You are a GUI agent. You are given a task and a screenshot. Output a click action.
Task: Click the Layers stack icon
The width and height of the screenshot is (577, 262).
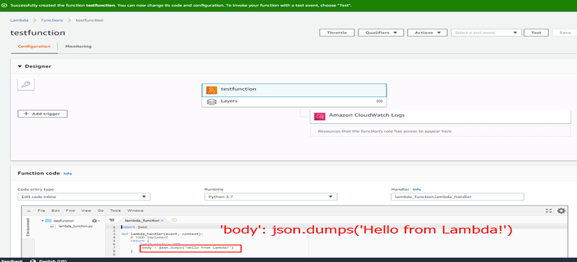(x=212, y=102)
